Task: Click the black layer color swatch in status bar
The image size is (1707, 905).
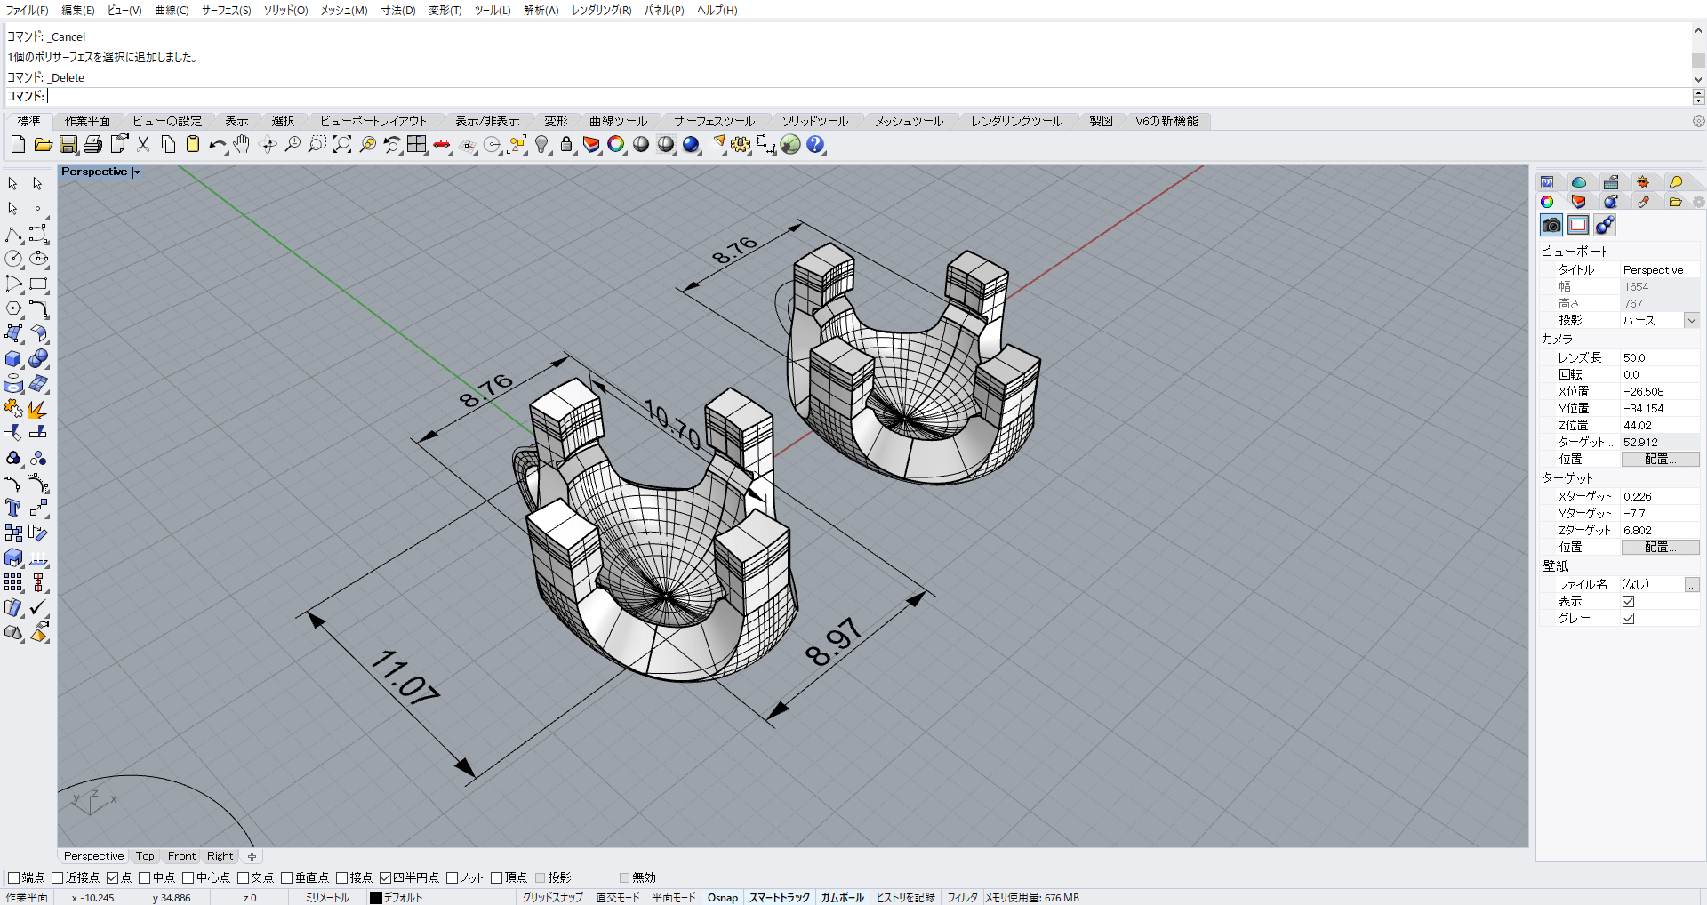Action: pos(376,898)
